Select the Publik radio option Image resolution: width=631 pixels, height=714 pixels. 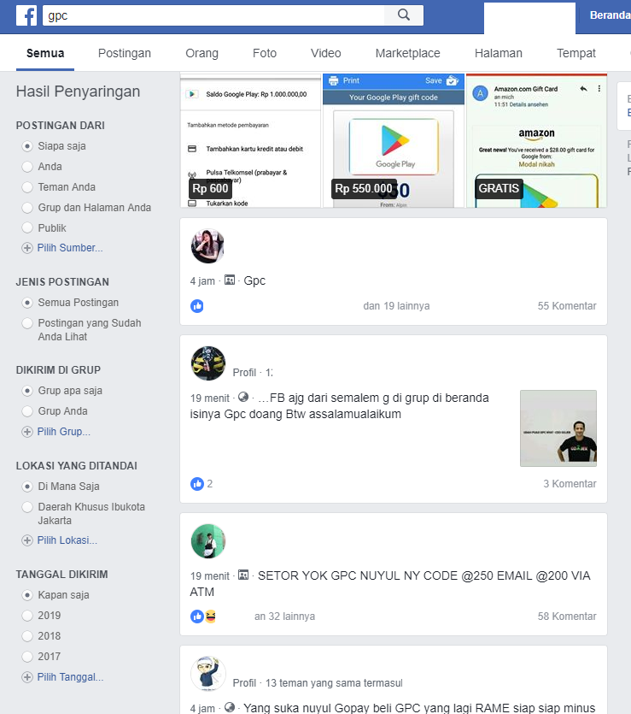point(27,227)
